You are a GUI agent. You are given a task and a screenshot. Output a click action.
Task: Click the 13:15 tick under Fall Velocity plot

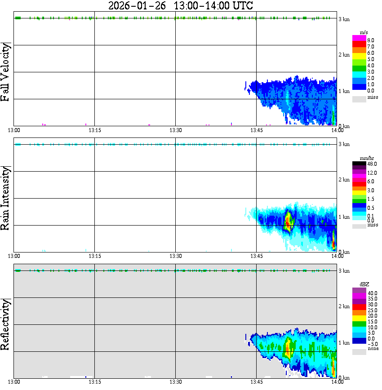[x=94, y=130]
